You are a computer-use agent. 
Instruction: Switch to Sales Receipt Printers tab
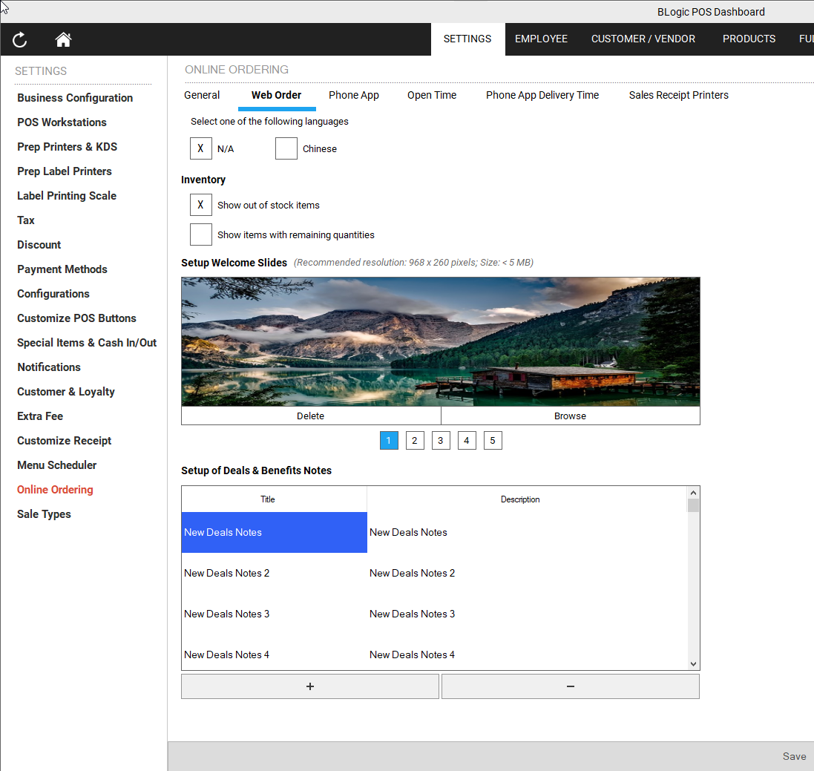coord(677,95)
